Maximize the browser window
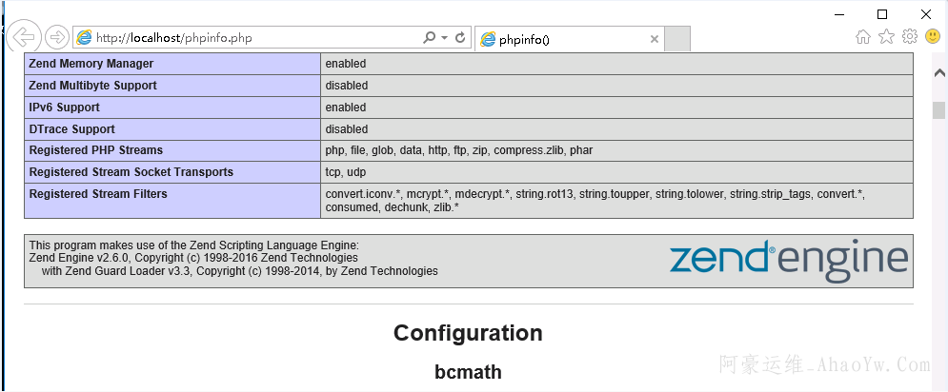The image size is (948, 392). pos(882,13)
